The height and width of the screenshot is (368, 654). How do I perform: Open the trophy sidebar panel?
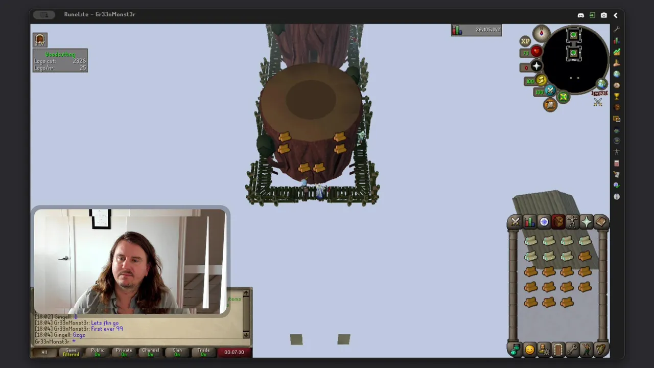617,96
